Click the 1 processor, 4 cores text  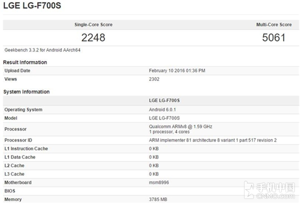pyautogui.click(x=169, y=132)
